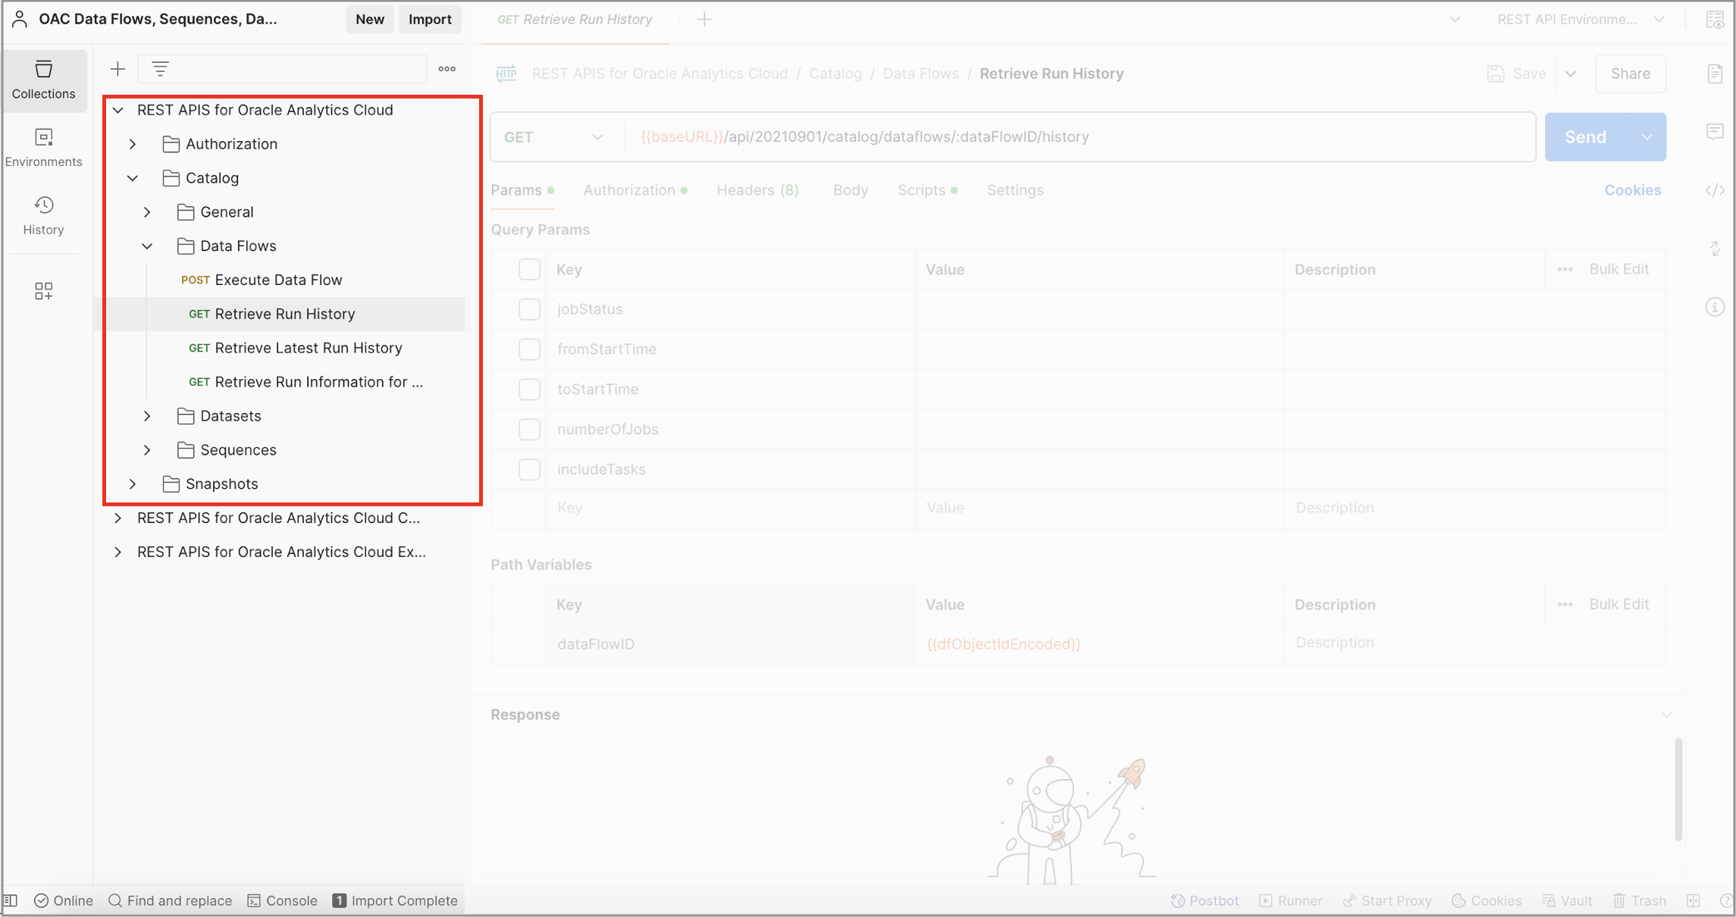Click the Send button

point(1585,137)
